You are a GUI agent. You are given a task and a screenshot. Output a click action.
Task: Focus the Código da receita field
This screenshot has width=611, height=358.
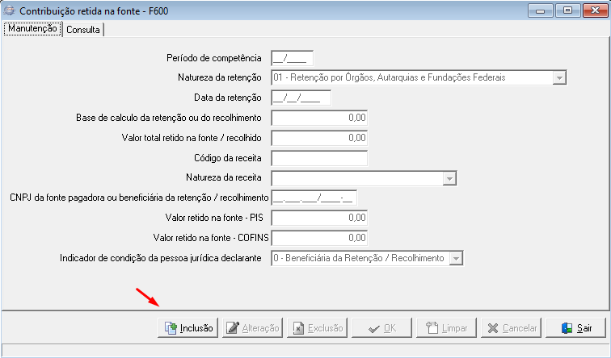[319, 158]
